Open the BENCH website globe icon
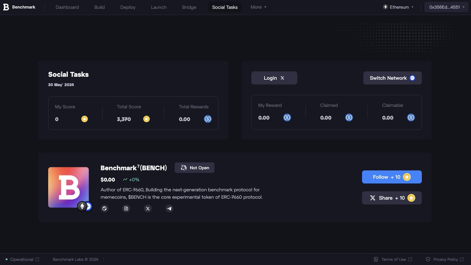The image size is (471, 265). (104, 209)
